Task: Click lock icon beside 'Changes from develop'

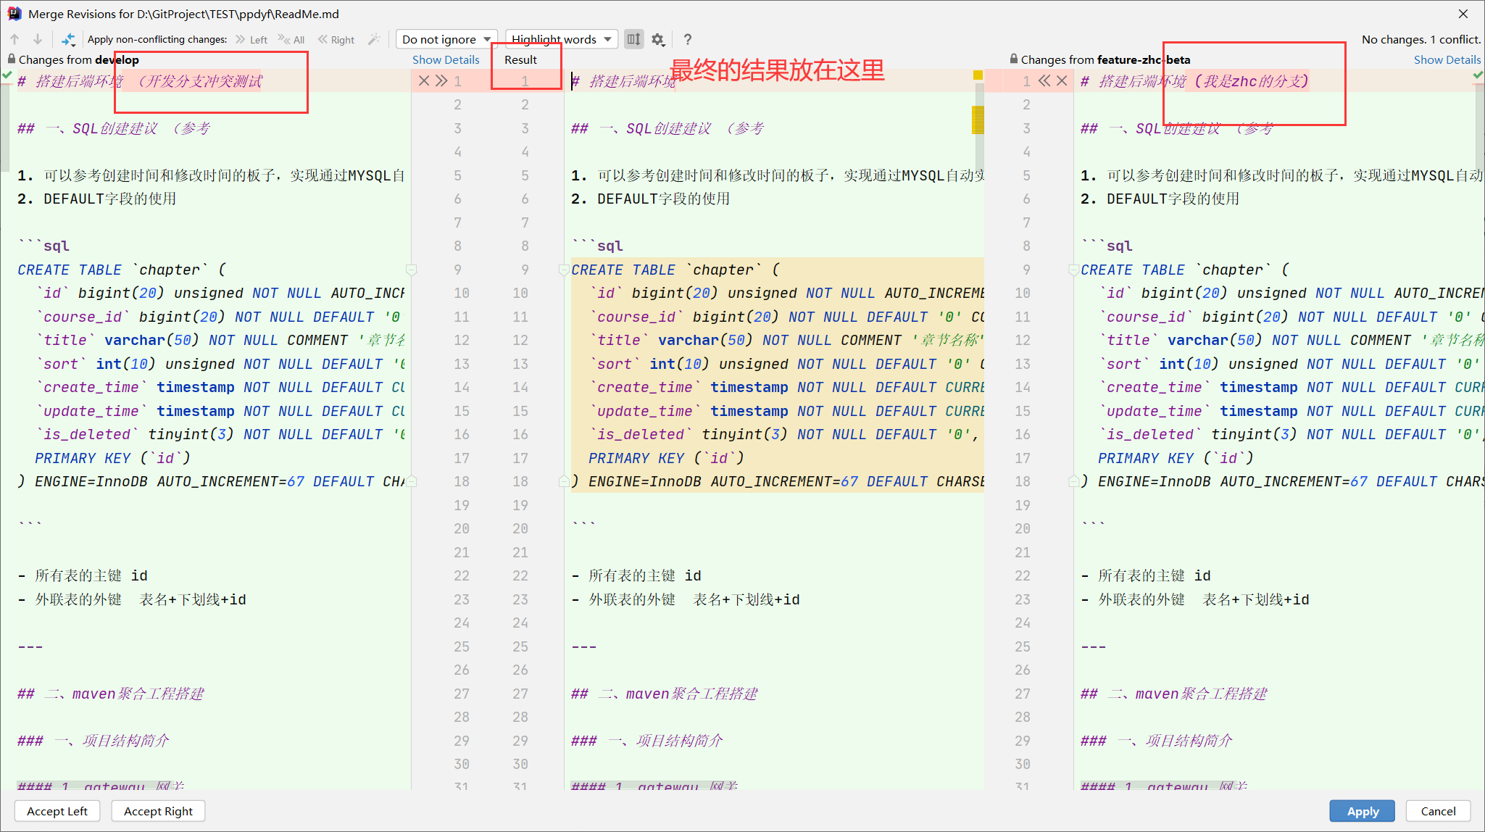Action: (12, 59)
